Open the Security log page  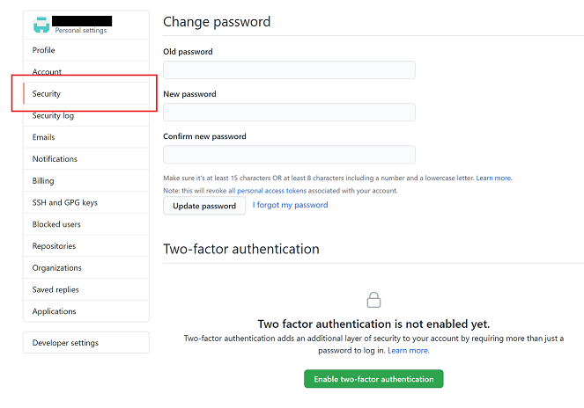point(86,116)
